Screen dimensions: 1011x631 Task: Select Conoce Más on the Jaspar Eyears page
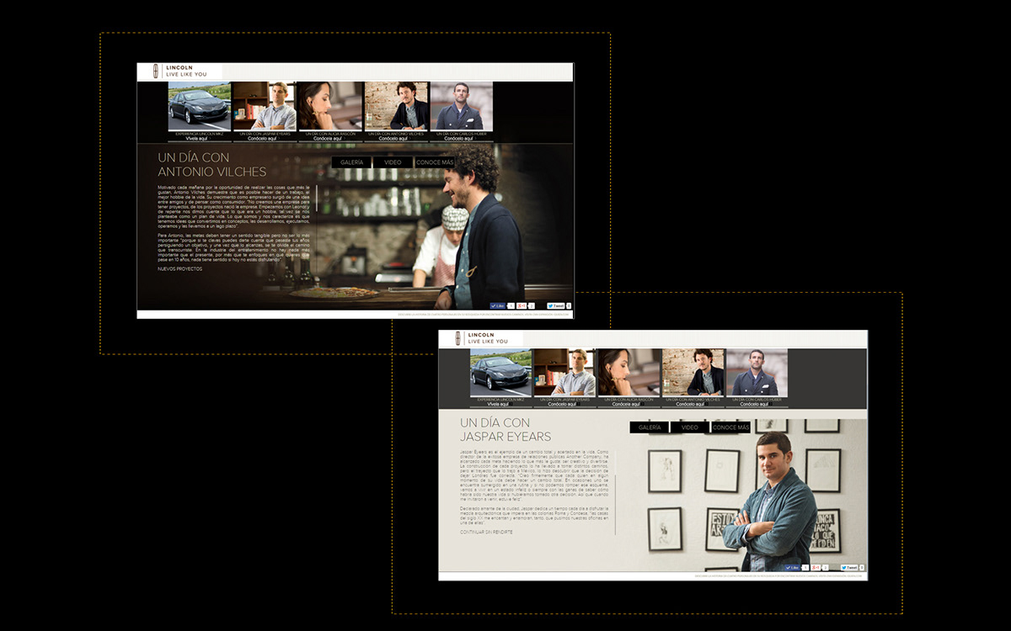(x=730, y=427)
